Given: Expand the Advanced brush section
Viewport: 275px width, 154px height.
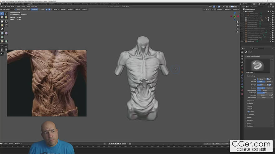Looking at the screenshot, I should (x=251, y=100).
